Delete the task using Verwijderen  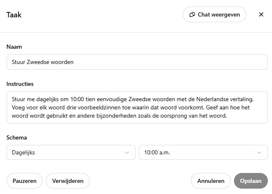pos(68,181)
